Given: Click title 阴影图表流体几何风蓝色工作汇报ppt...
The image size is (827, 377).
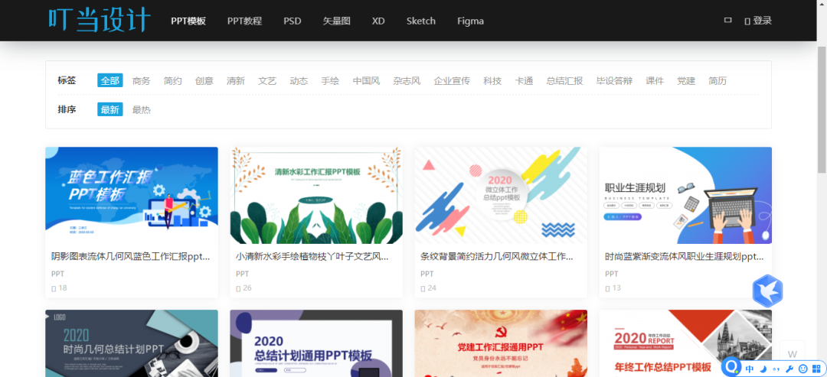Looking at the screenshot, I should pos(131,257).
